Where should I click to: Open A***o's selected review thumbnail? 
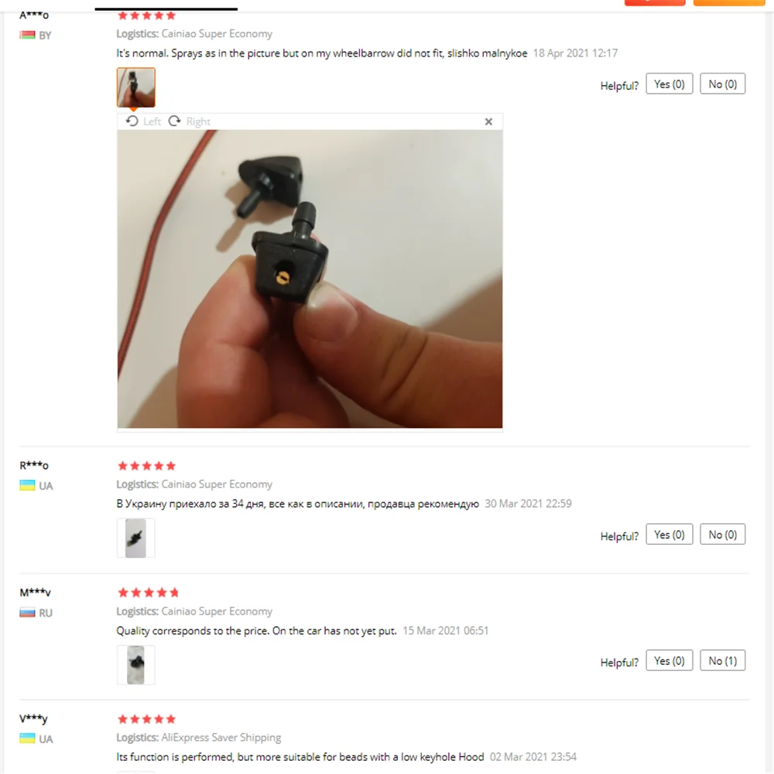pyautogui.click(x=135, y=87)
